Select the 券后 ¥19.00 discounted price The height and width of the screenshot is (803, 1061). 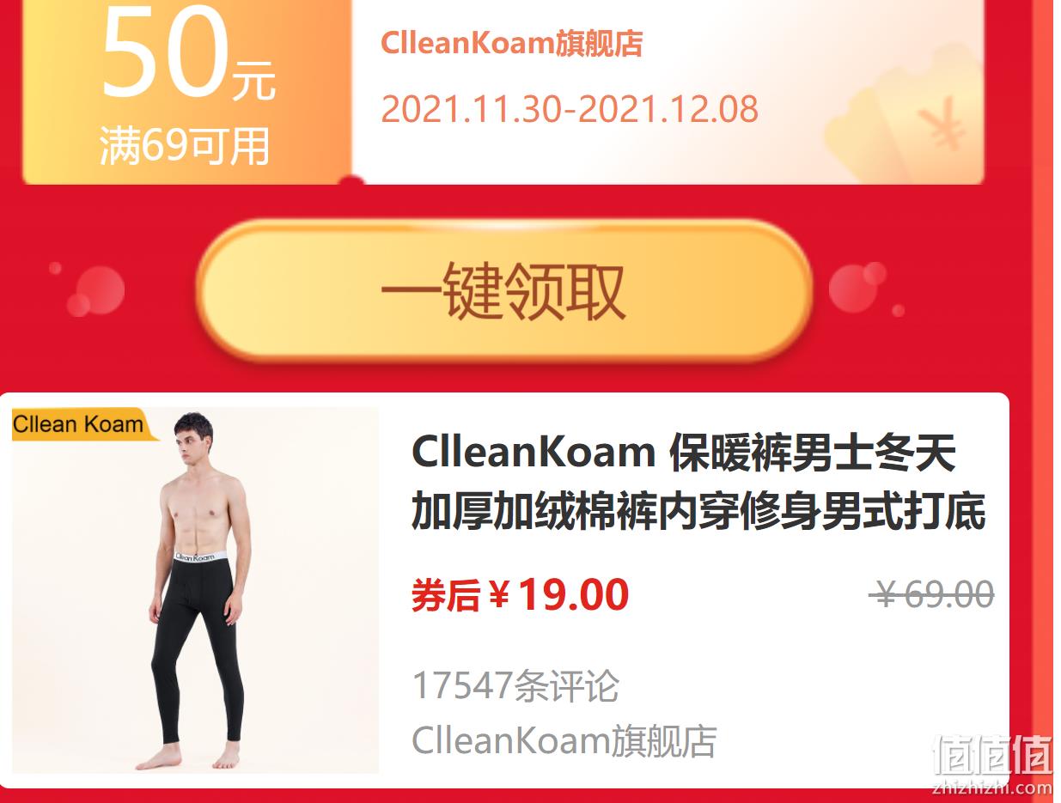[x=520, y=595]
